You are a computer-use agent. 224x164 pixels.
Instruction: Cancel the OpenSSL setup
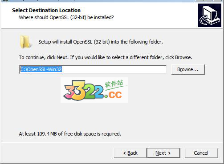coord(201,153)
